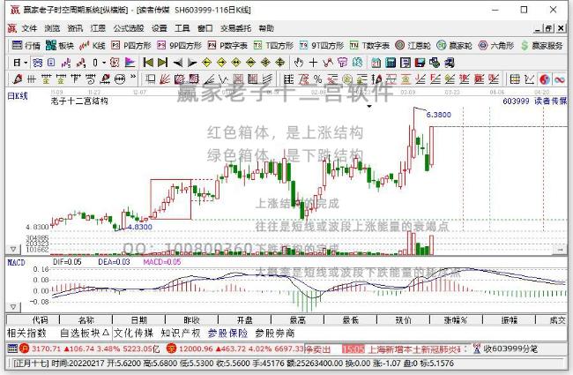Jump to last bar with green skip-forward icon
This screenshot has width=573, height=375.
[x=162, y=63]
